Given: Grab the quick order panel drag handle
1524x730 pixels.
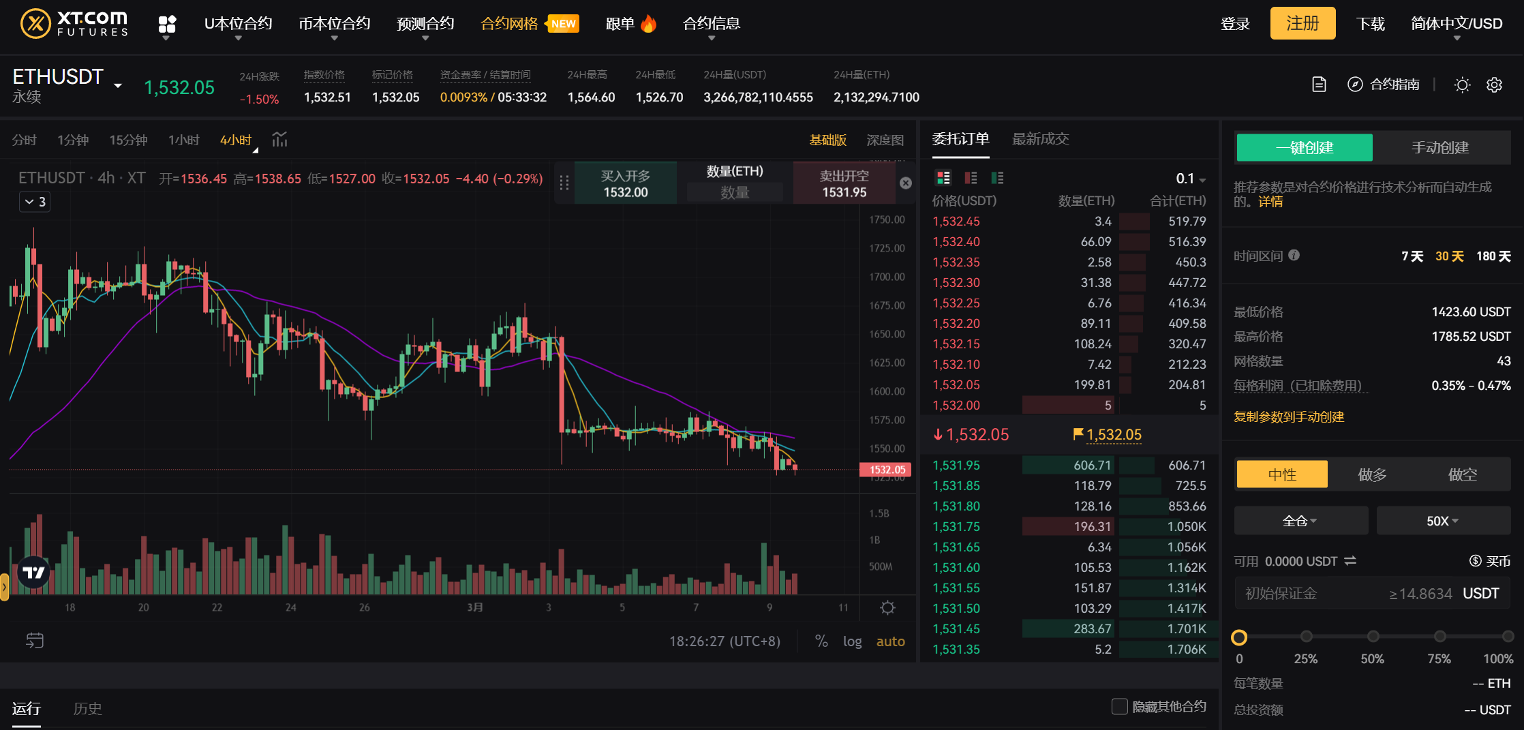Looking at the screenshot, I should [x=564, y=183].
